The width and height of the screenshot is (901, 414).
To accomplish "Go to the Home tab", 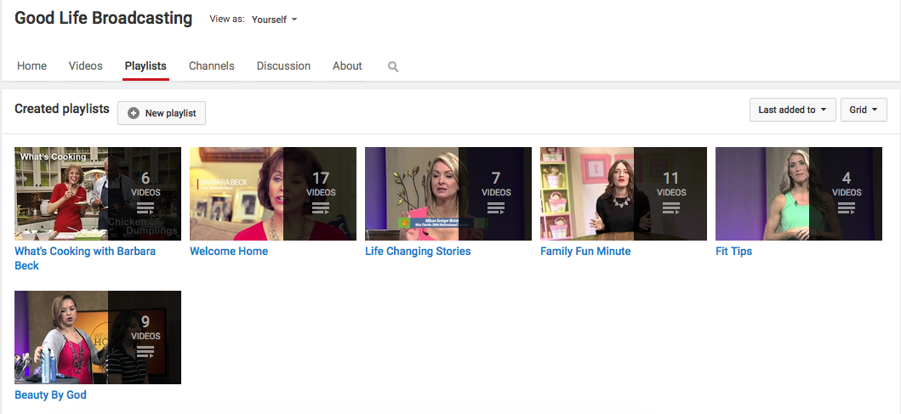I will coord(32,65).
